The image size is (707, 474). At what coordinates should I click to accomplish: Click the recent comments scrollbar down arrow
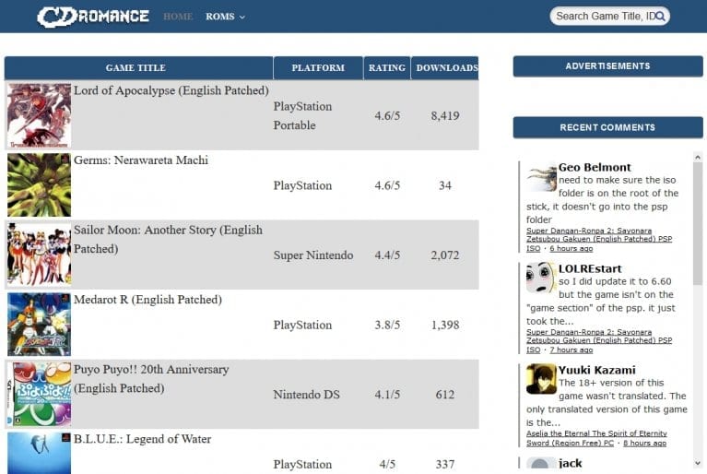pyautogui.click(x=698, y=465)
